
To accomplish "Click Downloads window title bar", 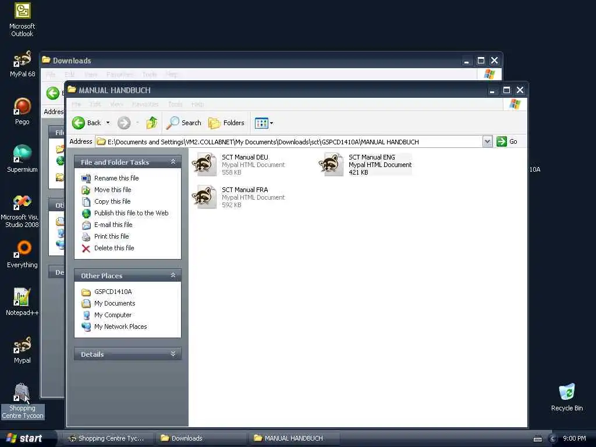I will pos(251,61).
